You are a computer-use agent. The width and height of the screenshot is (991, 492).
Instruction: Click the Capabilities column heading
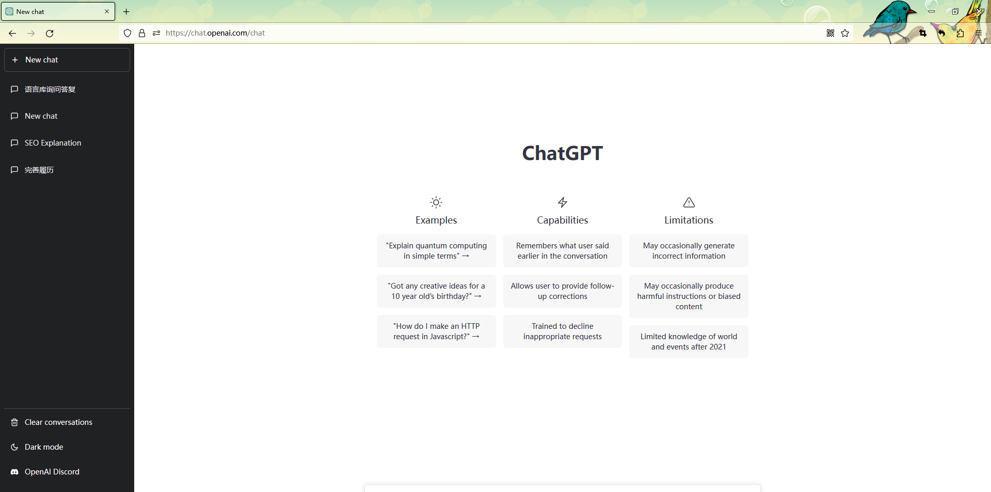tap(563, 220)
